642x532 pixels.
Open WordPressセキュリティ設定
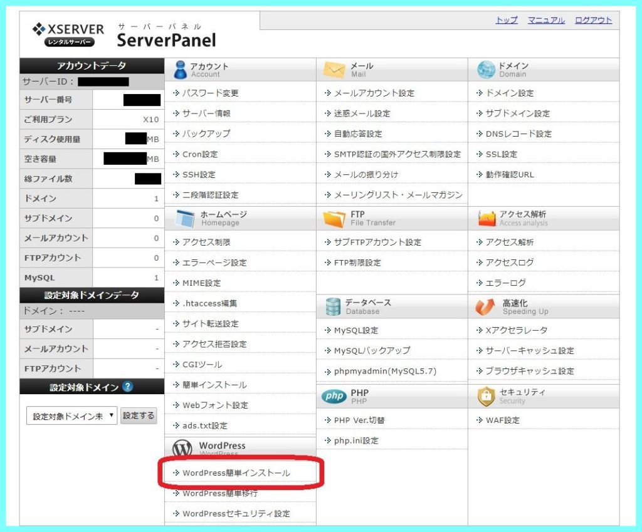[x=236, y=514]
